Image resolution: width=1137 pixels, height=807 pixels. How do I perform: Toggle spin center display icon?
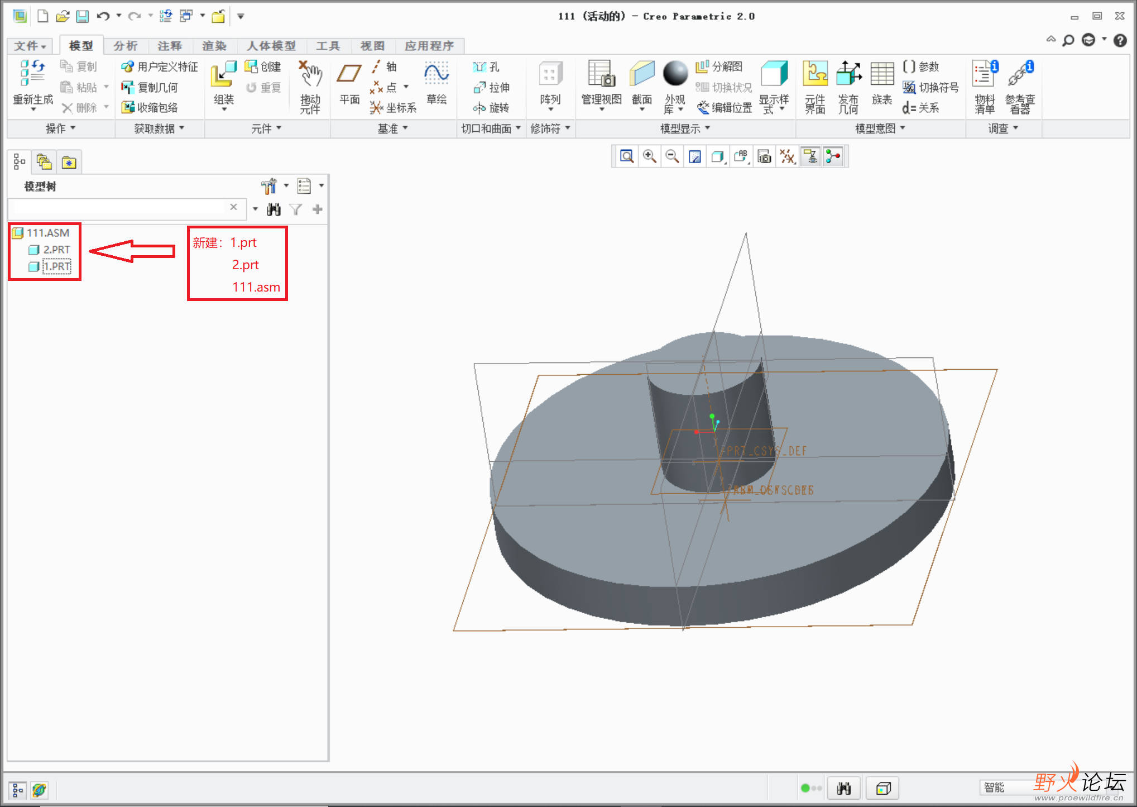coord(833,157)
